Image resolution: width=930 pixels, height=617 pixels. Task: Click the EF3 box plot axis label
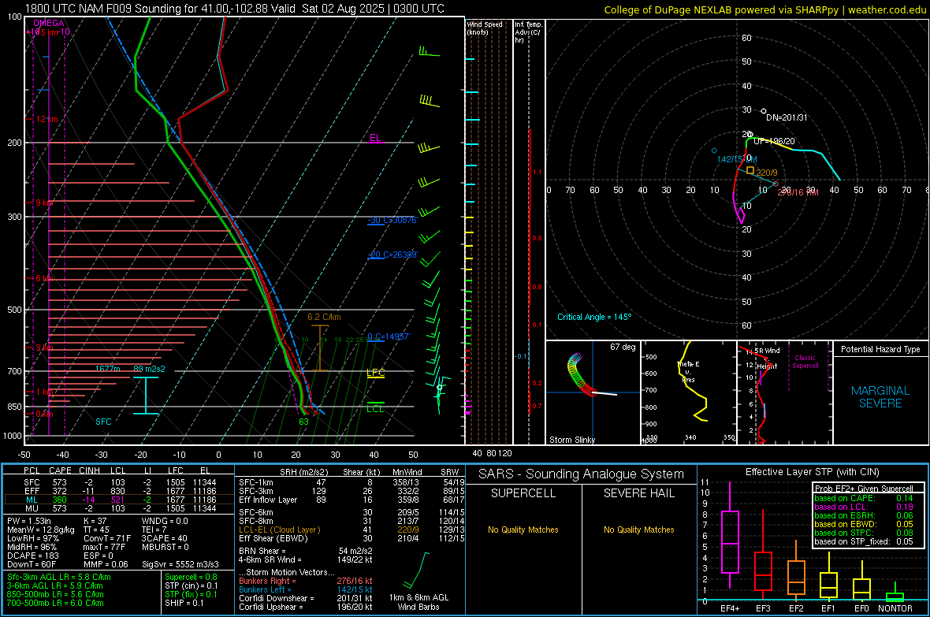(x=764, y=608)
